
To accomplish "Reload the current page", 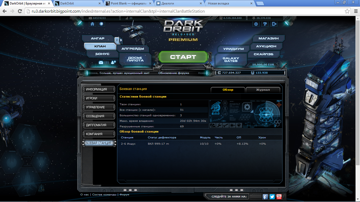I will coord(20,11).
